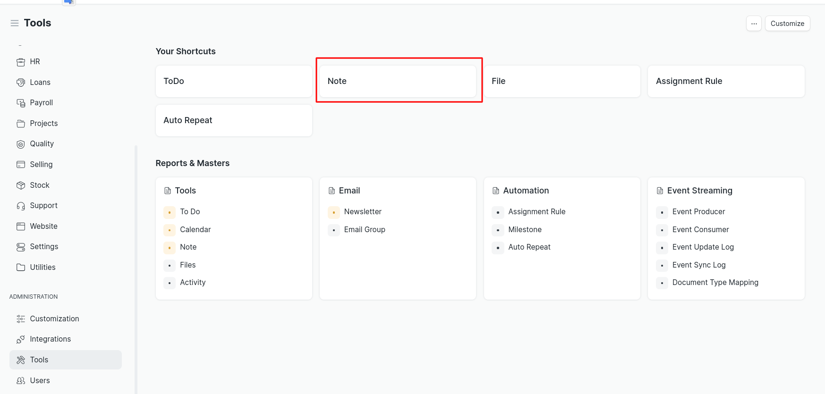The height and width of the screenshot is (394, 825).
Task: Click the Users icon in sidebar
Action: click(21, 381)
